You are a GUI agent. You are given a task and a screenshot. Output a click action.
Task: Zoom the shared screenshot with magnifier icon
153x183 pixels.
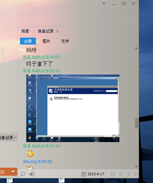click(114, 137)
